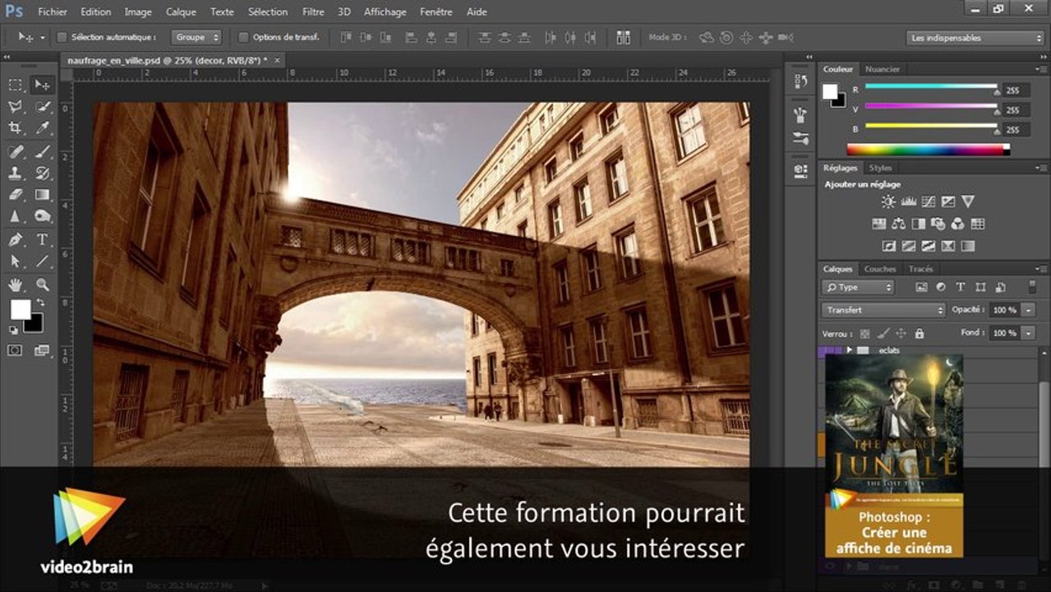Select the Hand tool
This screenshot has width=1051, height=592.
[16, 285]
